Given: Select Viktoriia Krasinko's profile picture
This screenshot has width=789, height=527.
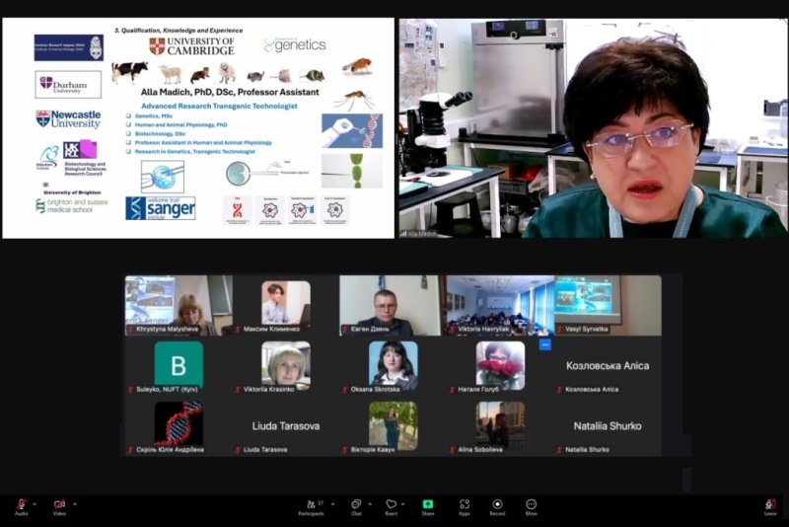Looking at the screenshot, I should point(286,365).
